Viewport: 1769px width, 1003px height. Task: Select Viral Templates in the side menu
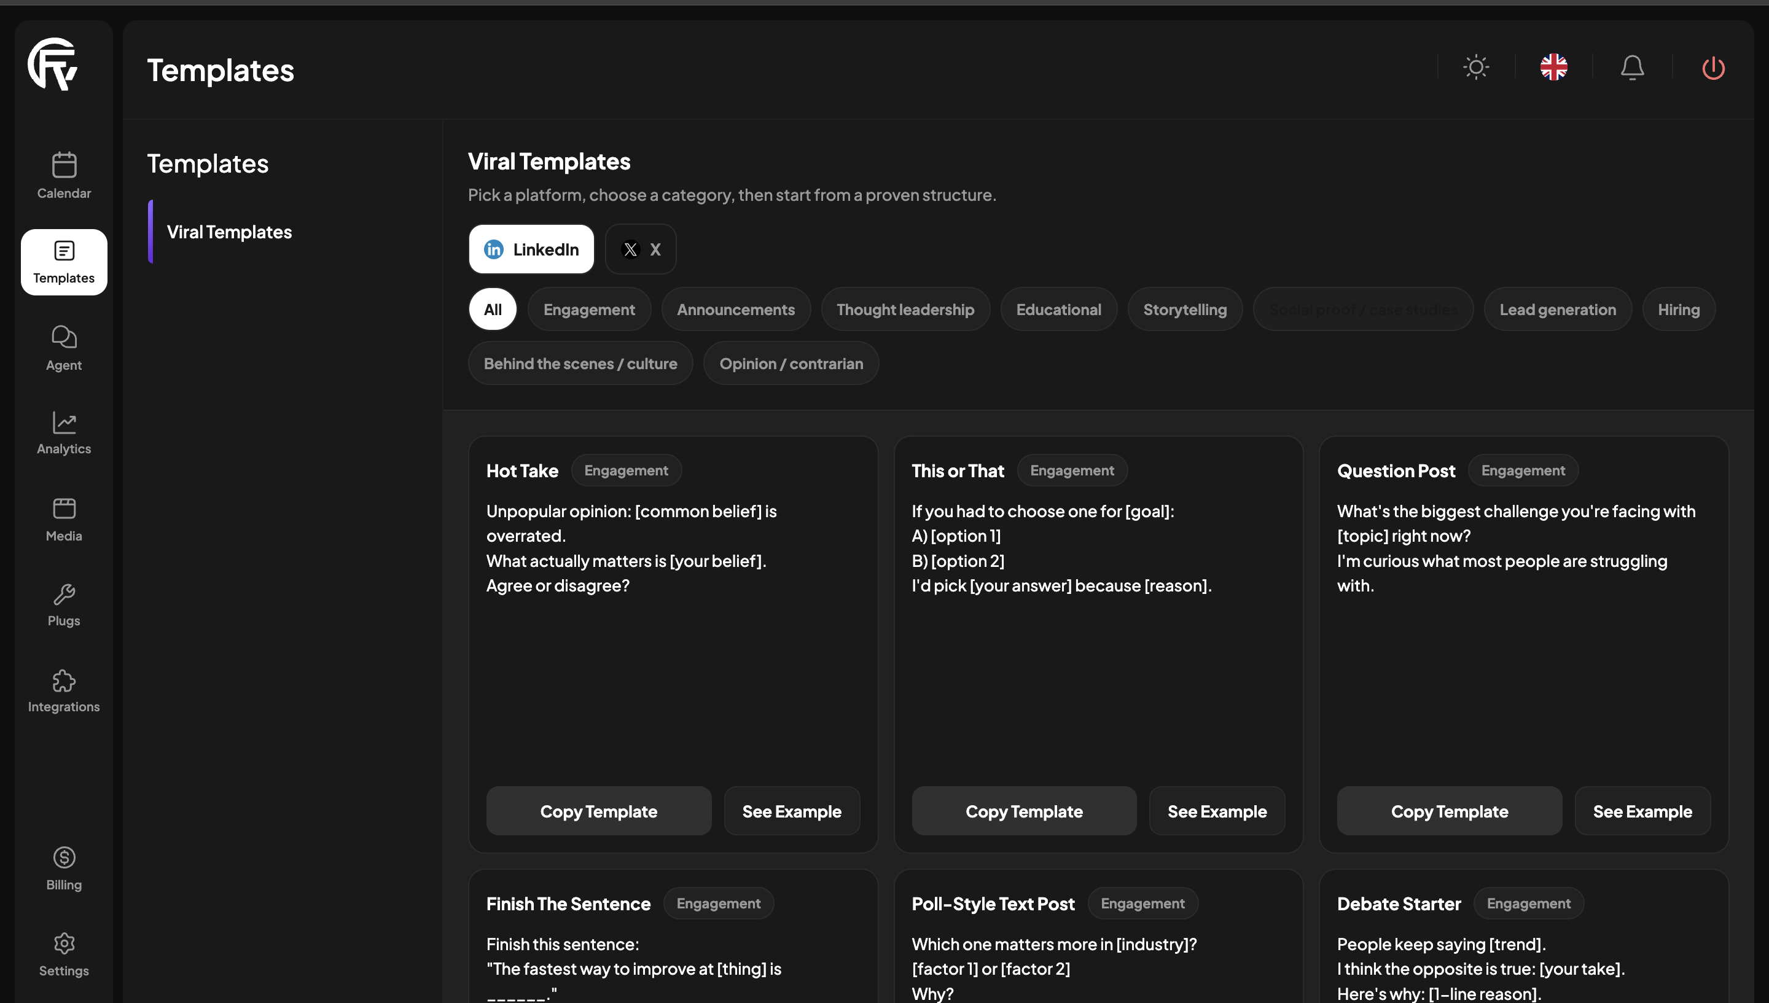[228, 232]
